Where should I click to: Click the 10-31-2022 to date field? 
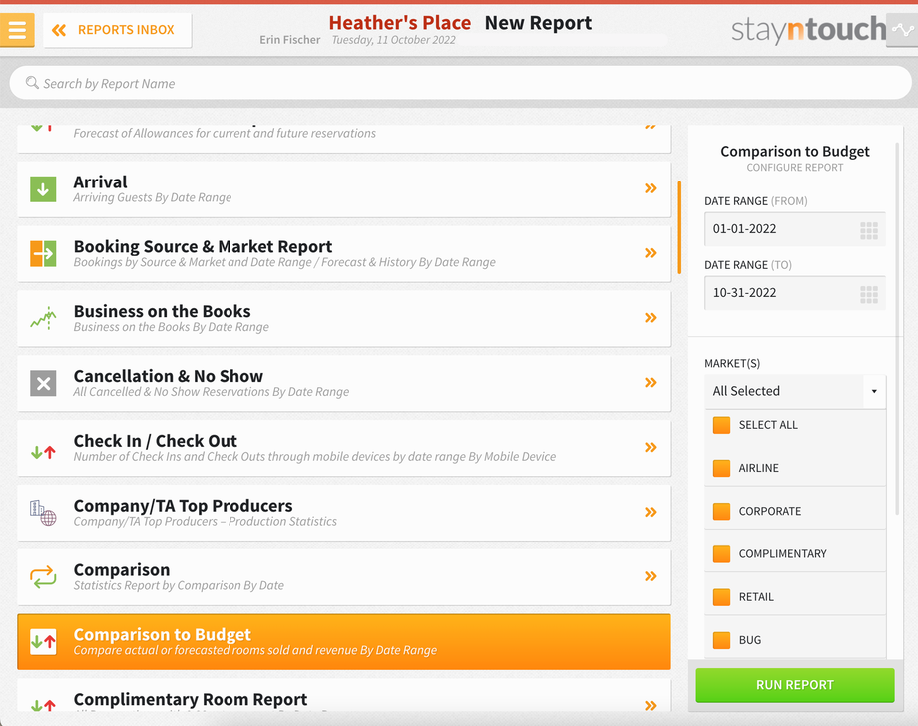click(794, 293)
